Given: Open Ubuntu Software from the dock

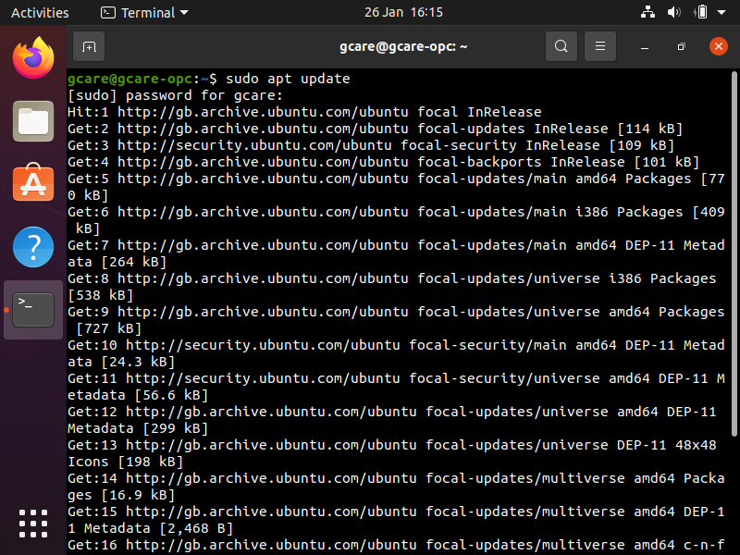Looking at the screenshot, I should click(x=33, y=183).
